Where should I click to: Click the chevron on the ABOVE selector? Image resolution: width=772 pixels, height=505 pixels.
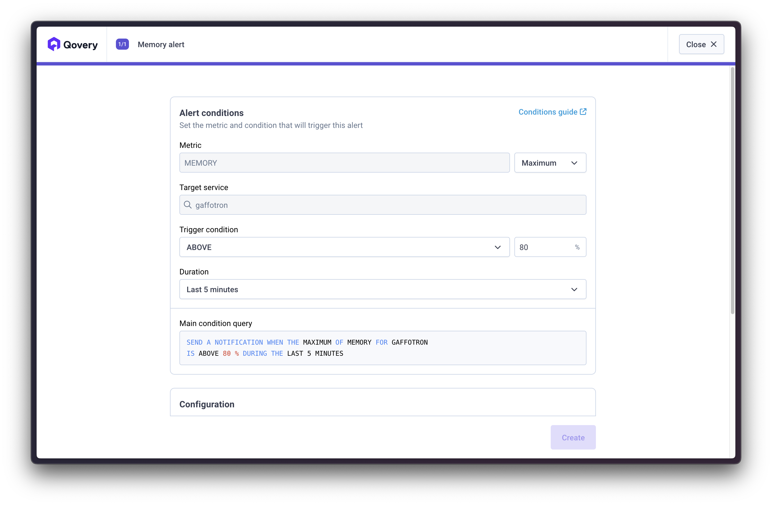pyautogui.click(x=498, y=247)
